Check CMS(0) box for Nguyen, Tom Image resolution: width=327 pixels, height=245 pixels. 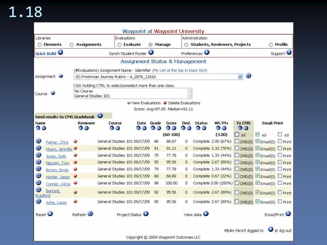pos(237,162)
